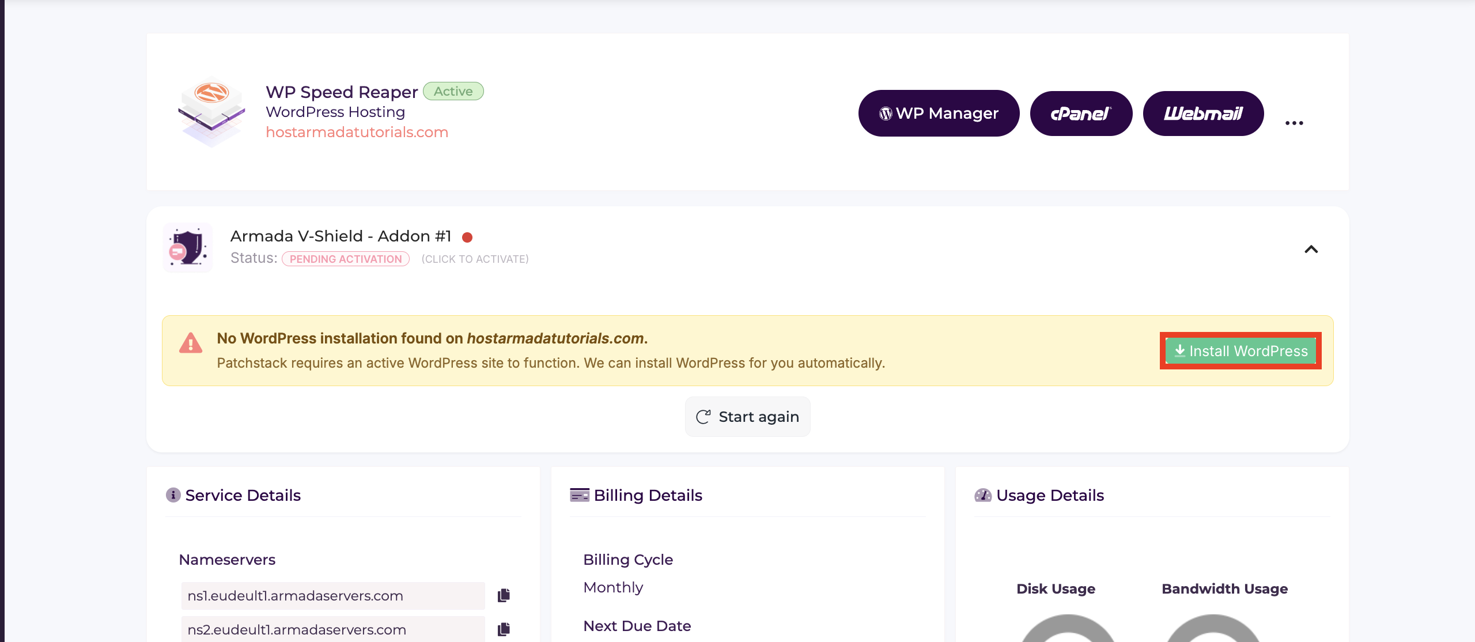Image resolution: width=1475 pixels, height=642 pixels.
Task: Click the Bandwidth Usage label
Action: (1224, 588)
